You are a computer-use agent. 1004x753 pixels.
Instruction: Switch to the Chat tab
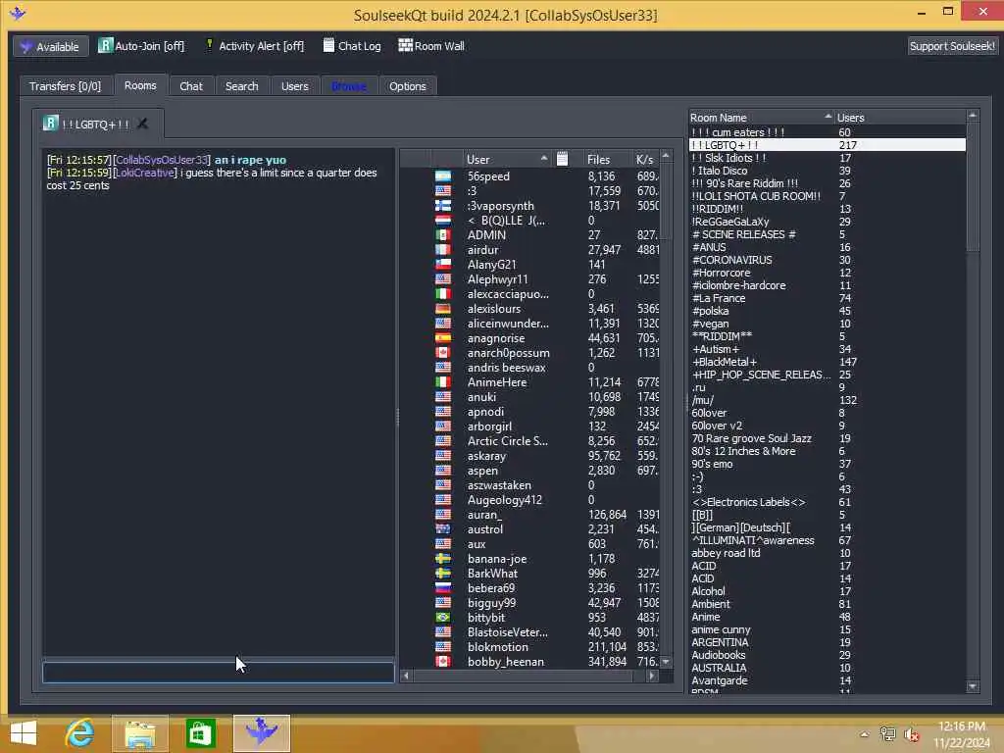[x=191, y=86]
